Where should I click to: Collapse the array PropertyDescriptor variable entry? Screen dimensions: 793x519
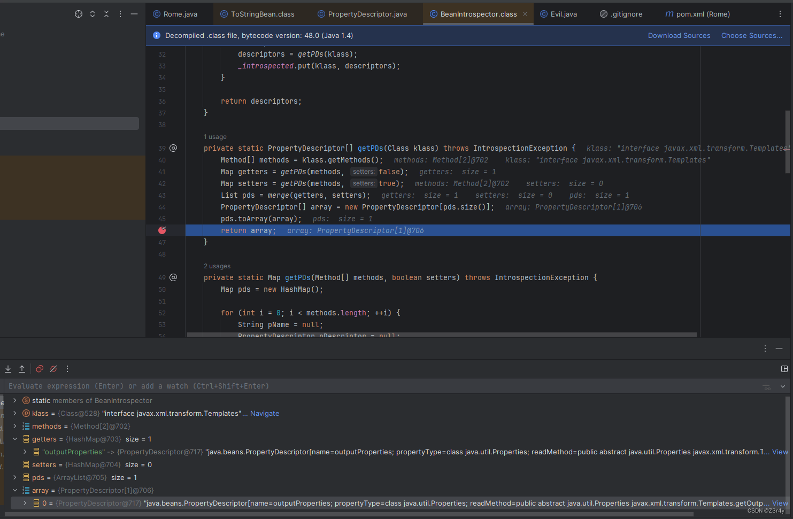pyautogui.click(x=15, y=490)
